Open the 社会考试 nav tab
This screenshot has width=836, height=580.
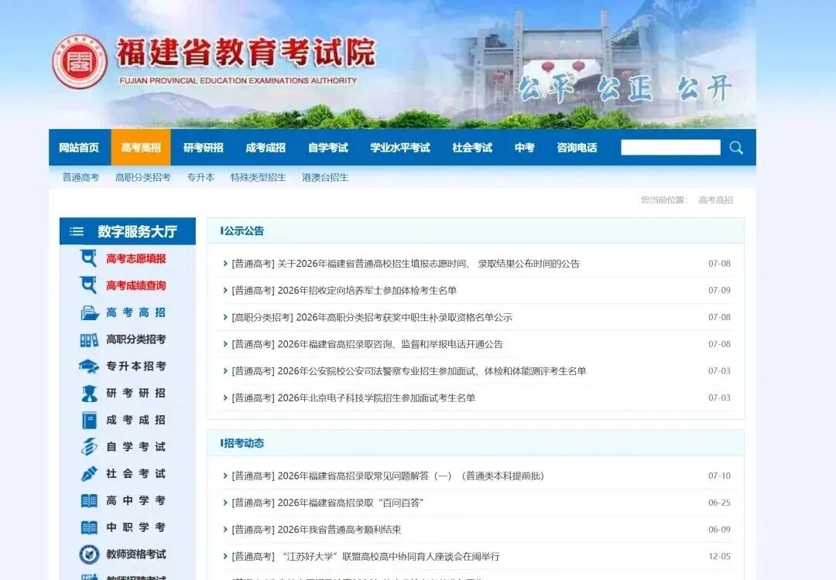pyautogui.click(x=472, y=148)
